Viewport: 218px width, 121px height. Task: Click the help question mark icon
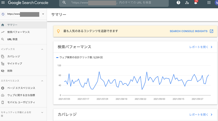point(178,2)
